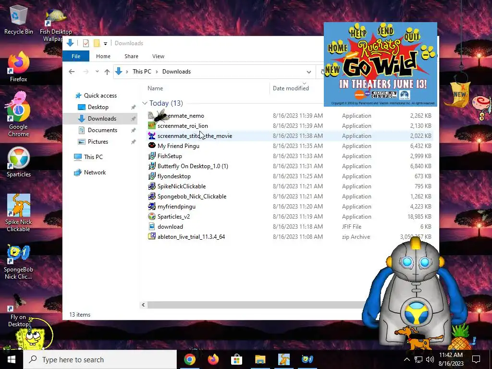Open the Recycle Bin desktop icon
This screenshot has width=492, height=369.
[x=19, y=19]
